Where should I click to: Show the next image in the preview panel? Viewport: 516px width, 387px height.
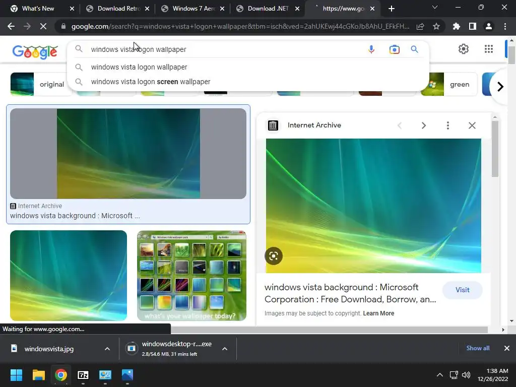[x=423, y=125]
